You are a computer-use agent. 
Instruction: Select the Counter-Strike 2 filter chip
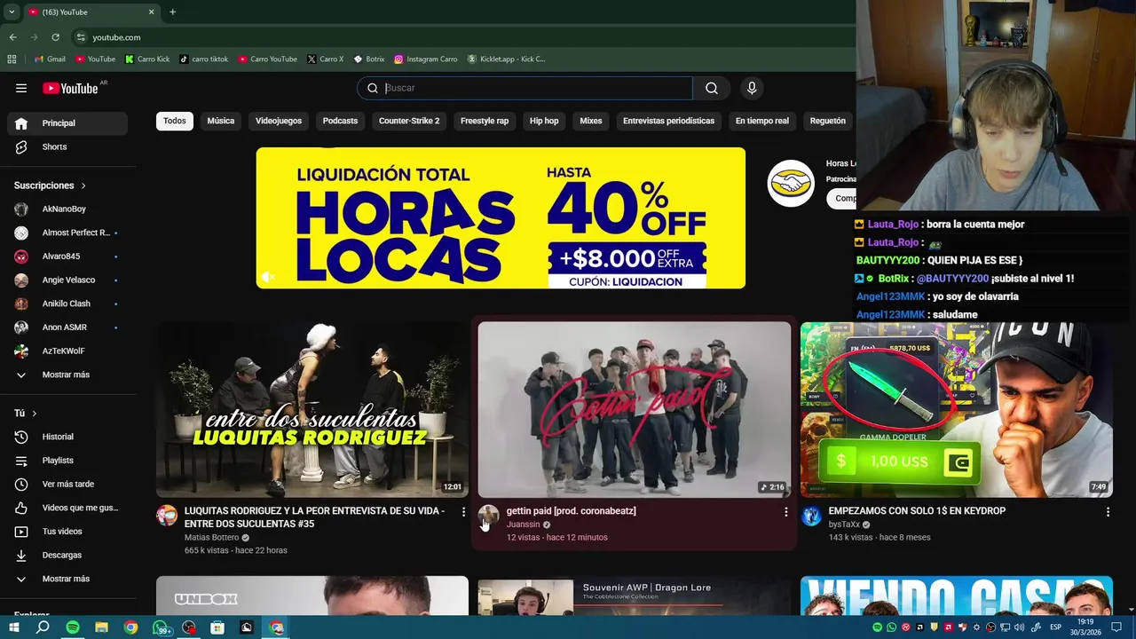point(409,121)
